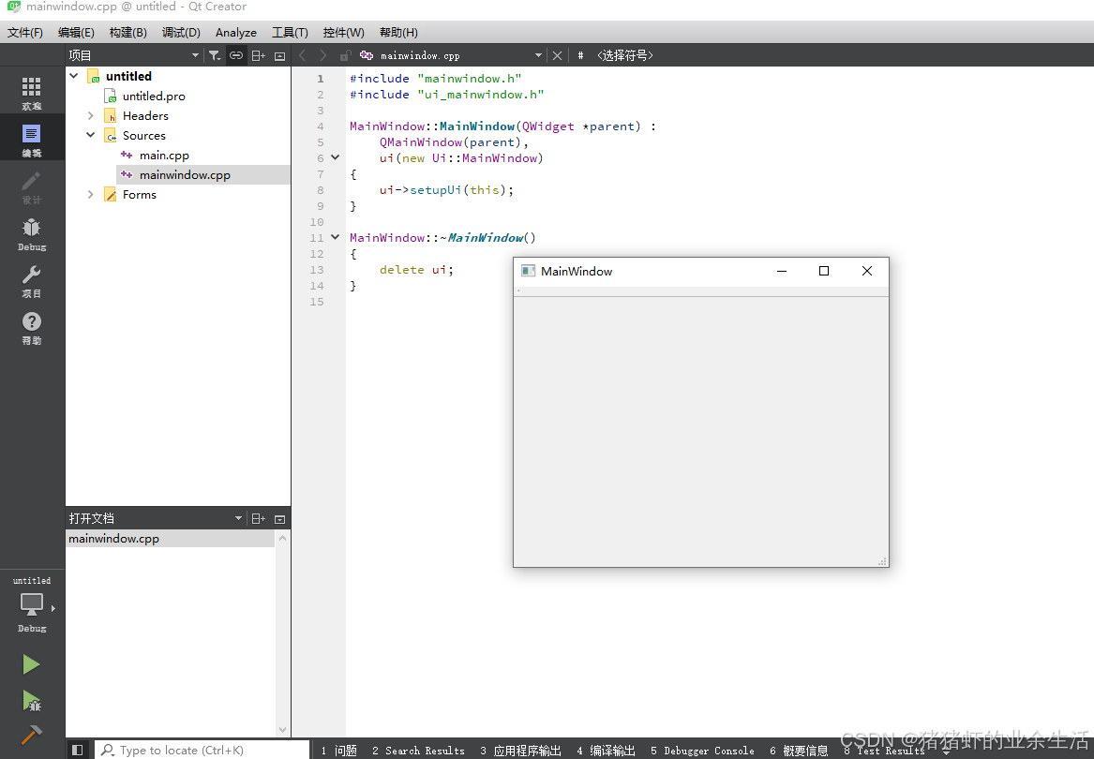
Task: Open the symbol selection combo box
Action: coord(625,55)
